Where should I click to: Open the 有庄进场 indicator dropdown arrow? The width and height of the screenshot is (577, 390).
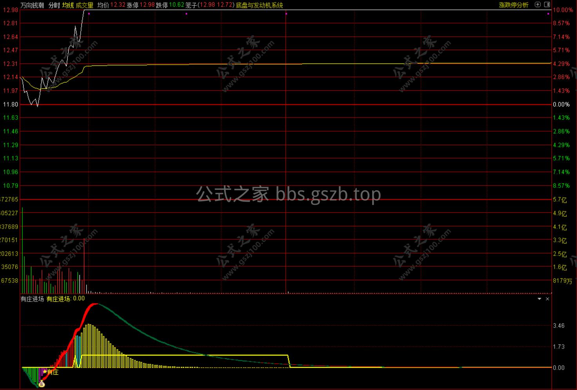tap(539, 299)
